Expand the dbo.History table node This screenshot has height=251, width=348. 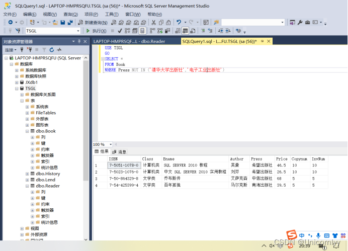[x=27, y=174]
